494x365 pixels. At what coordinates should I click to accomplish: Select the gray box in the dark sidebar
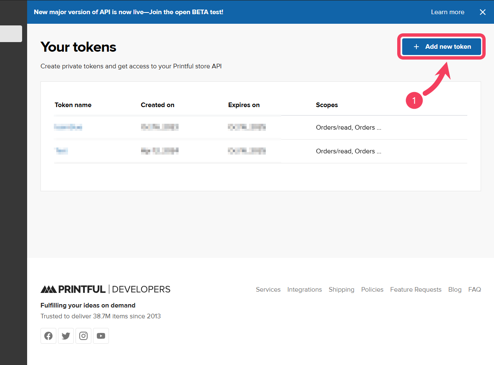(x=11, y=34)
